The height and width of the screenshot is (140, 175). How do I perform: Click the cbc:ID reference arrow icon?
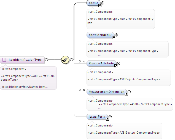(100, 6)
